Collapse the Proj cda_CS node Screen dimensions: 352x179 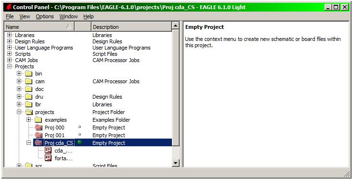pos(29,142)
